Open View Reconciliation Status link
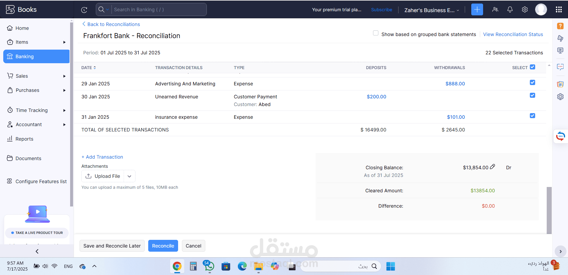The image size is (568, 275). coord(513,34)
